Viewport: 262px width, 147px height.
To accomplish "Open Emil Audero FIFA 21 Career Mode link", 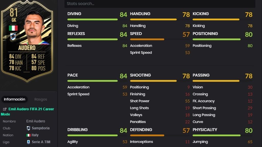I will pyautogui.click(x=28, y=112).
